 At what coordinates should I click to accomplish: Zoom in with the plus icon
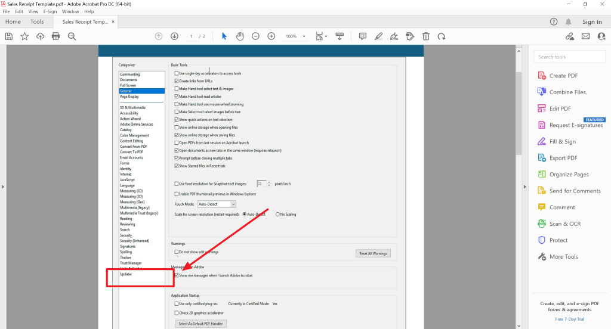271,36
